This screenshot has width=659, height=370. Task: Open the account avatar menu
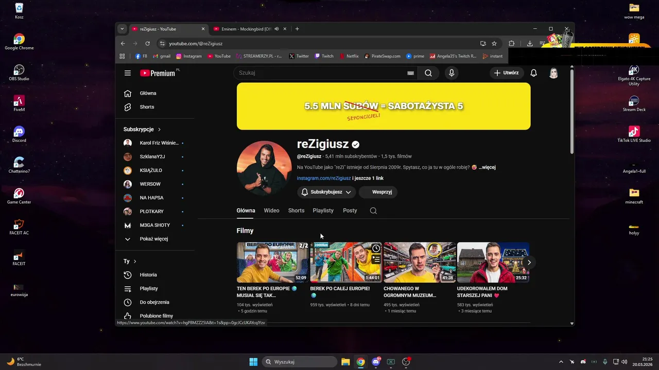point(553,73)
